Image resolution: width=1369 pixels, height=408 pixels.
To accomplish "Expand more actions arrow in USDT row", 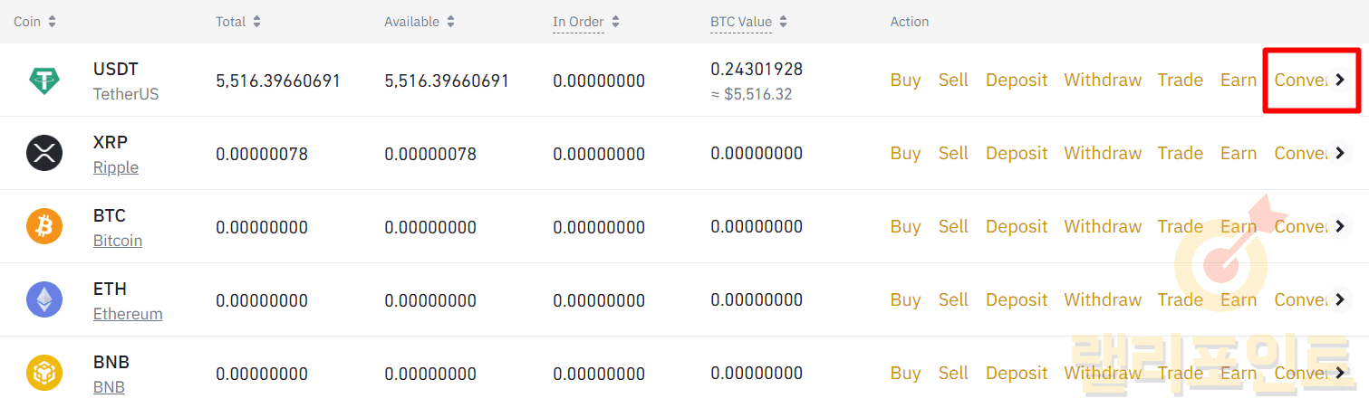I will (x=1340, y=80).
